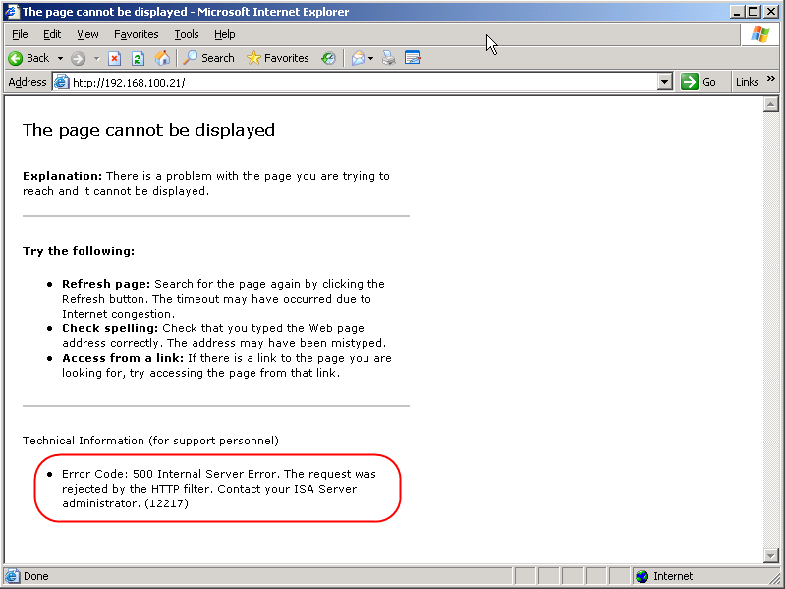
Task: Click the grayed Forward arrow button
Action: pos(78,59)
